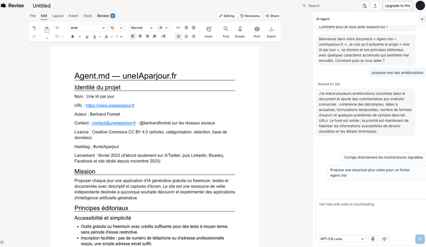426x247 pixels.
Task: Open the Revisions history
Action: tap(250, 16)
